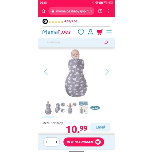Viewport: 153px width, 153px height.
Task: Open the hamburger navigation menu
Action: point(109,32)
